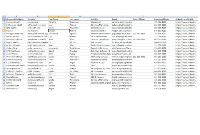Select the 'CEO & Founder' cell

[x=101, y=77]
